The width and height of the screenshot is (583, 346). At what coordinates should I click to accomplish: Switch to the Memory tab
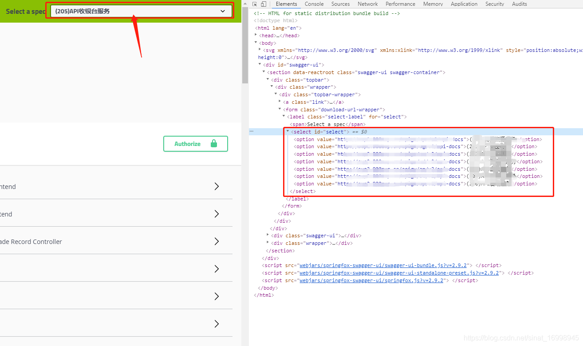pyautogui.click(x=433, y=4)
